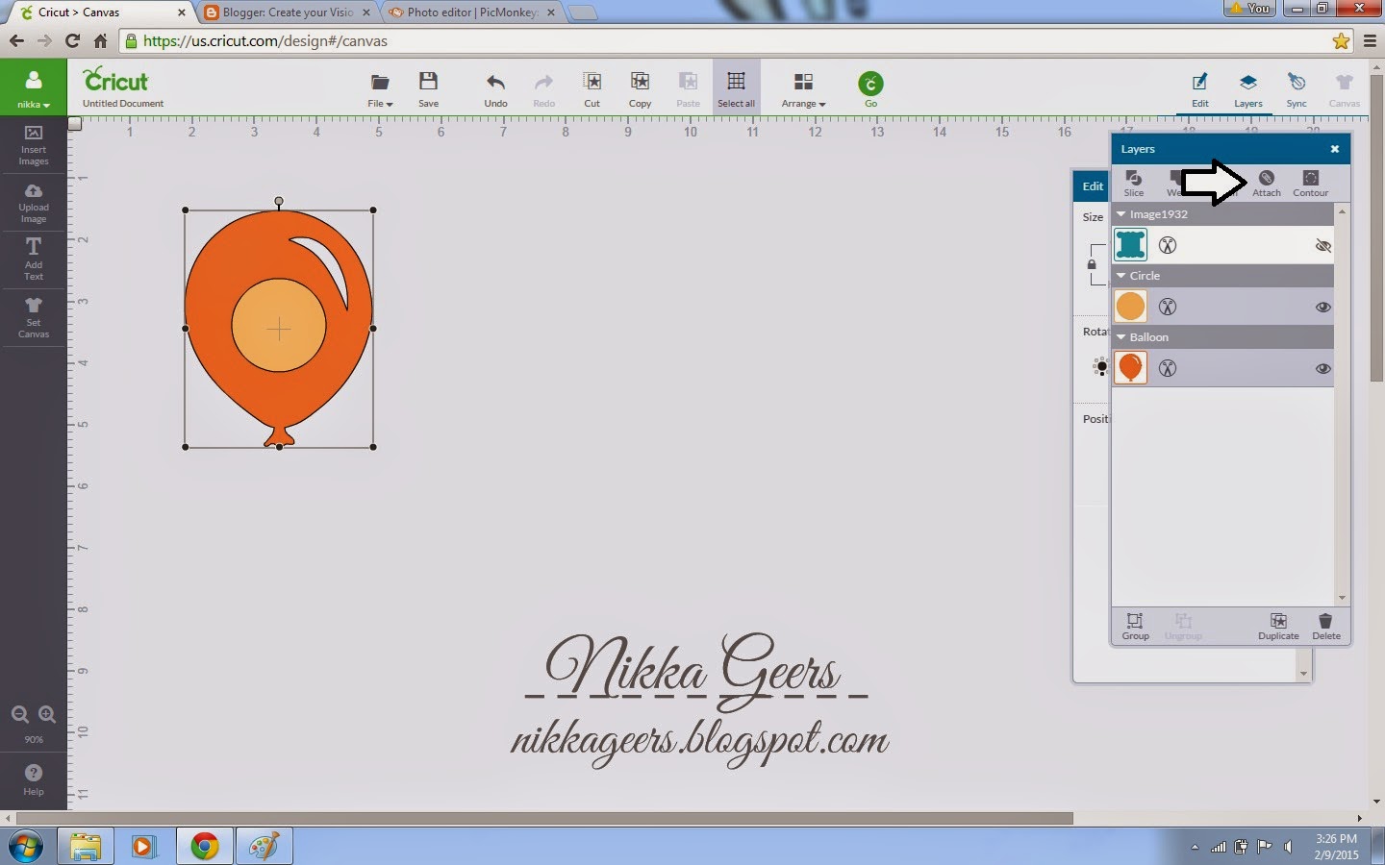Click the Undo toolbar icon
Viewport: 1385px width, 865px height.
point(495,88)
